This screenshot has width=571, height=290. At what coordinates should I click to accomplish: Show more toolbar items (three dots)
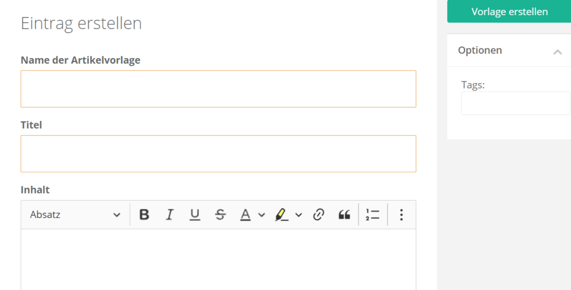tap(401, 215)
